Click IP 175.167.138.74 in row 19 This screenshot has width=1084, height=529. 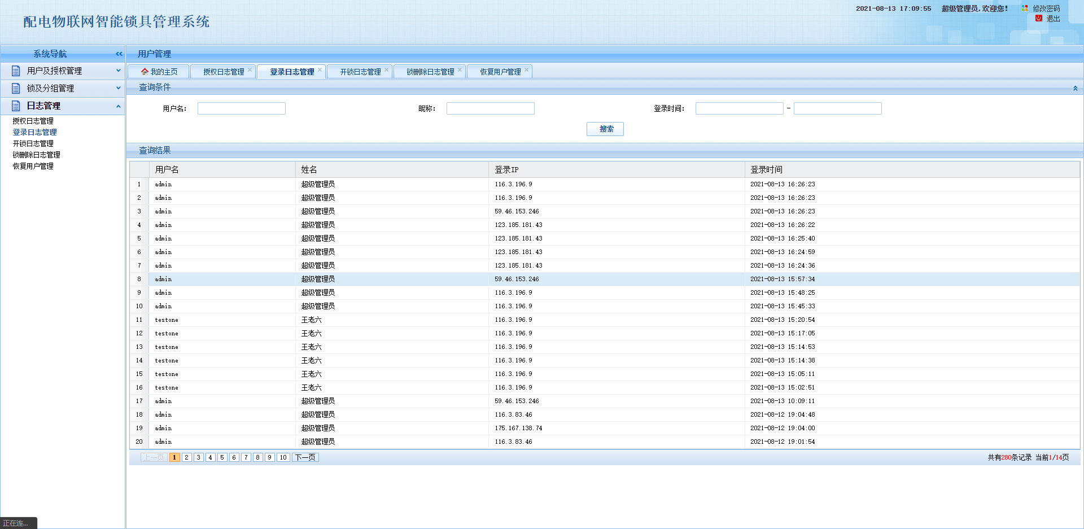pyautogui.click(x=518, y=428)
